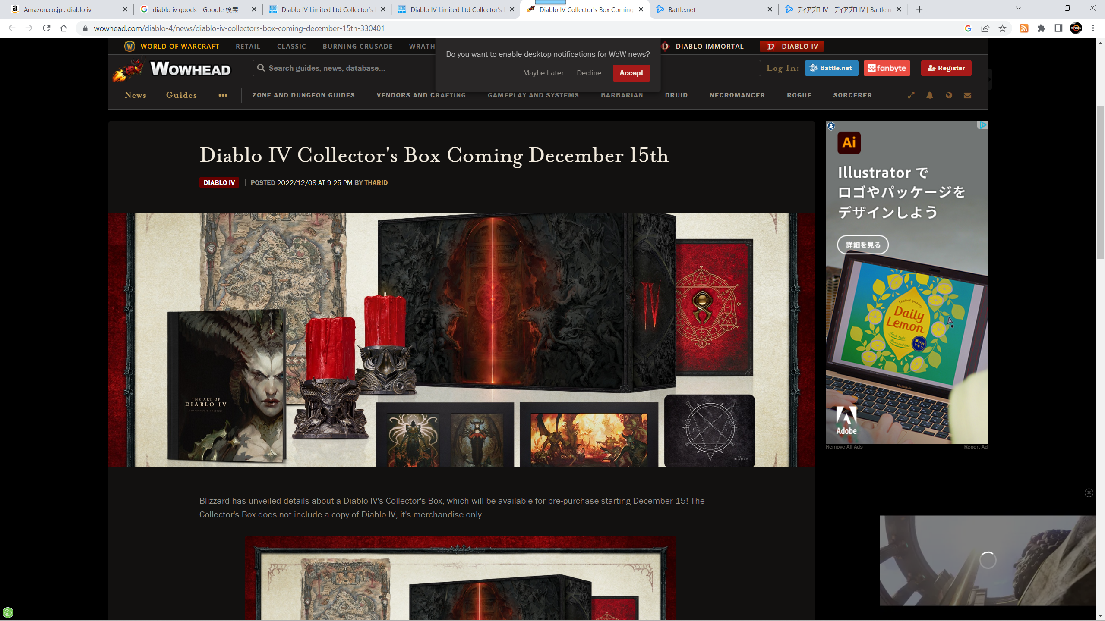Open the RSS feed extension icon
The image size is (1105, 621).
(x=1024, y=28)
